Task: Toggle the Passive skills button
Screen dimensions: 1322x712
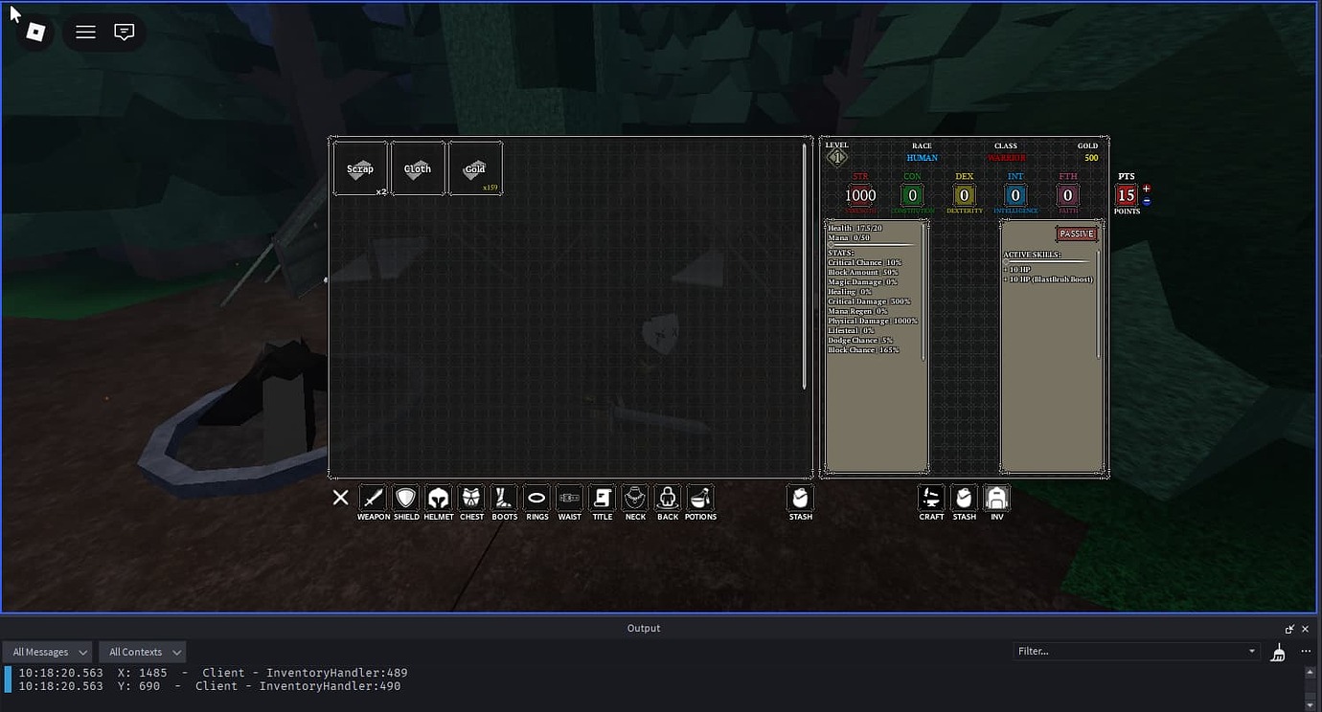Action: pyautogui.click(x=1077, y=234)
